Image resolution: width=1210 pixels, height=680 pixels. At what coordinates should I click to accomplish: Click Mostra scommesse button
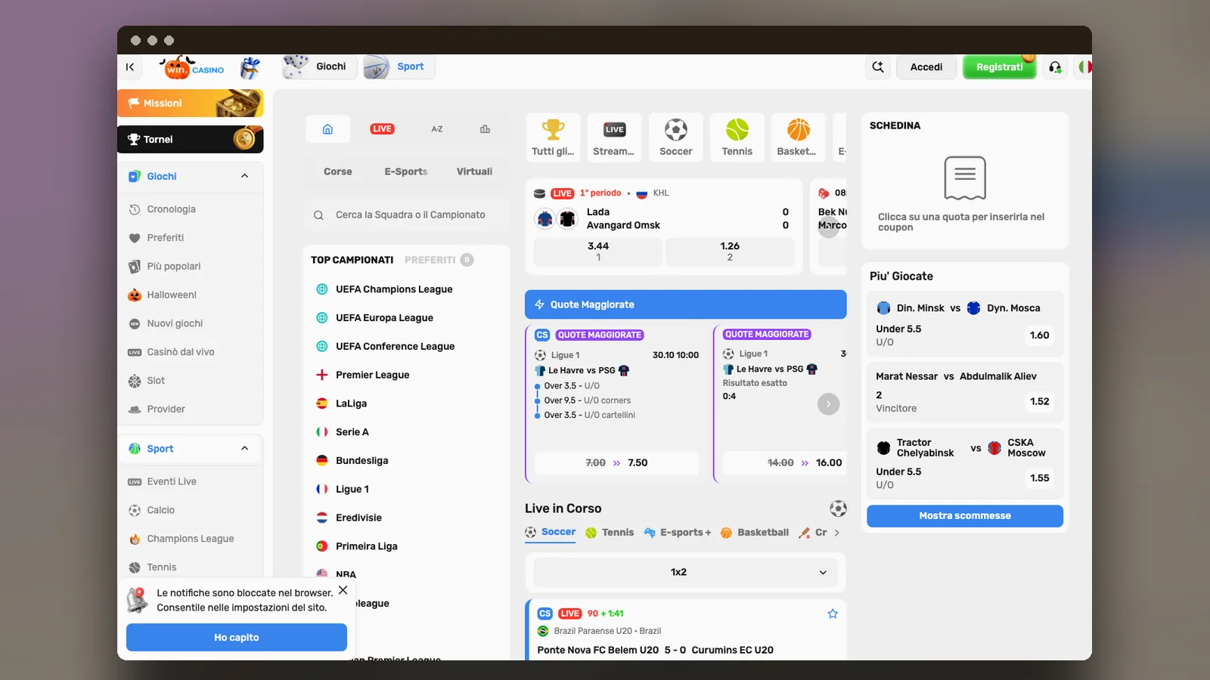[x=965, y=516]
